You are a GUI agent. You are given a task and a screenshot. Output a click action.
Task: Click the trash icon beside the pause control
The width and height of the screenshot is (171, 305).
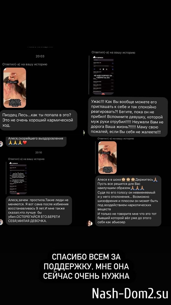113,69
